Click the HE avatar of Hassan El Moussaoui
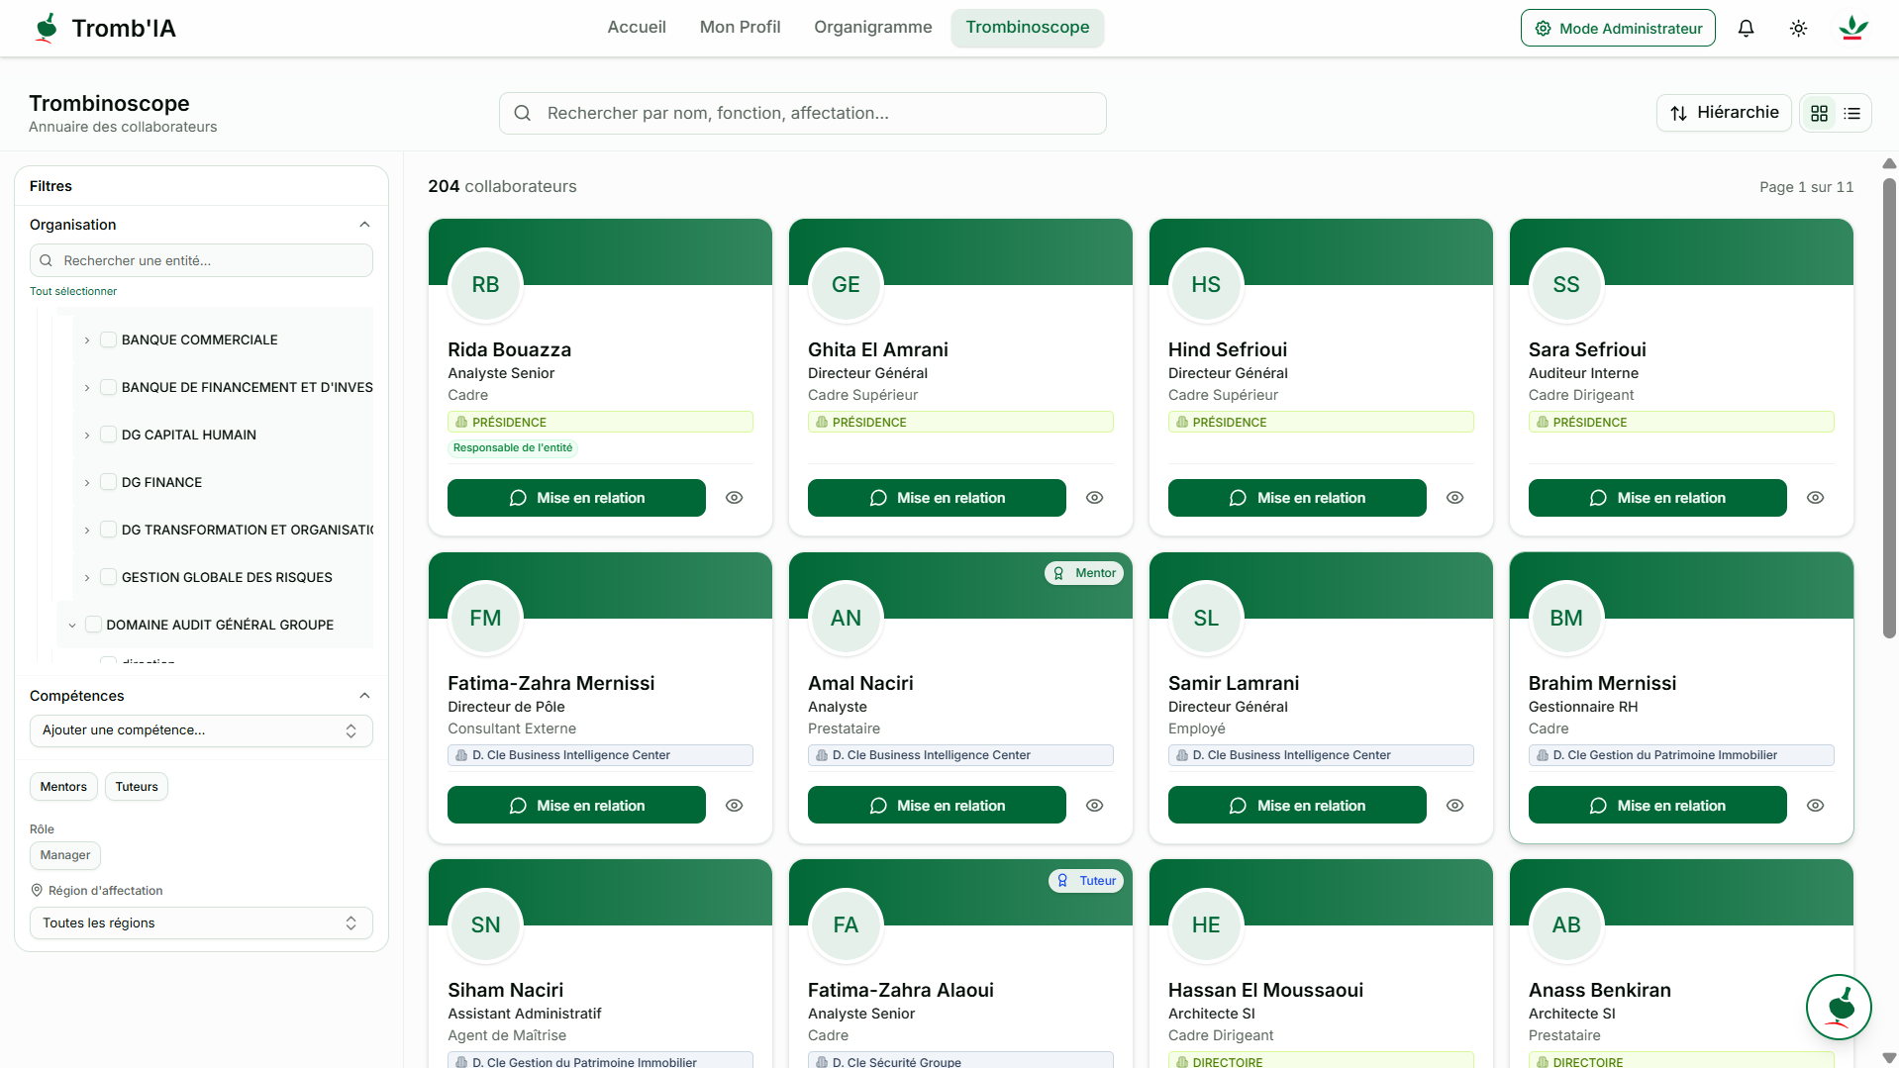The height and width of the screenshot is (1068, 1899). pos(1206,925)
